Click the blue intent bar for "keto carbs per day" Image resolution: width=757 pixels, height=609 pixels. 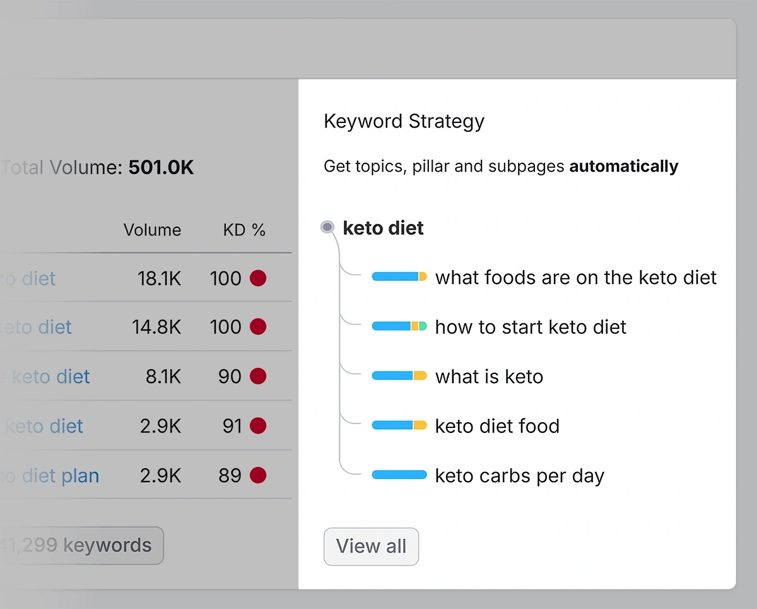coord(399,475)
